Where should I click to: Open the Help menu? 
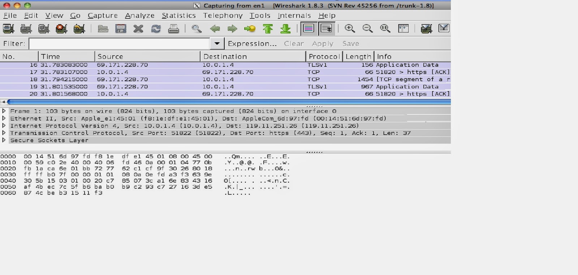(327, 16)
